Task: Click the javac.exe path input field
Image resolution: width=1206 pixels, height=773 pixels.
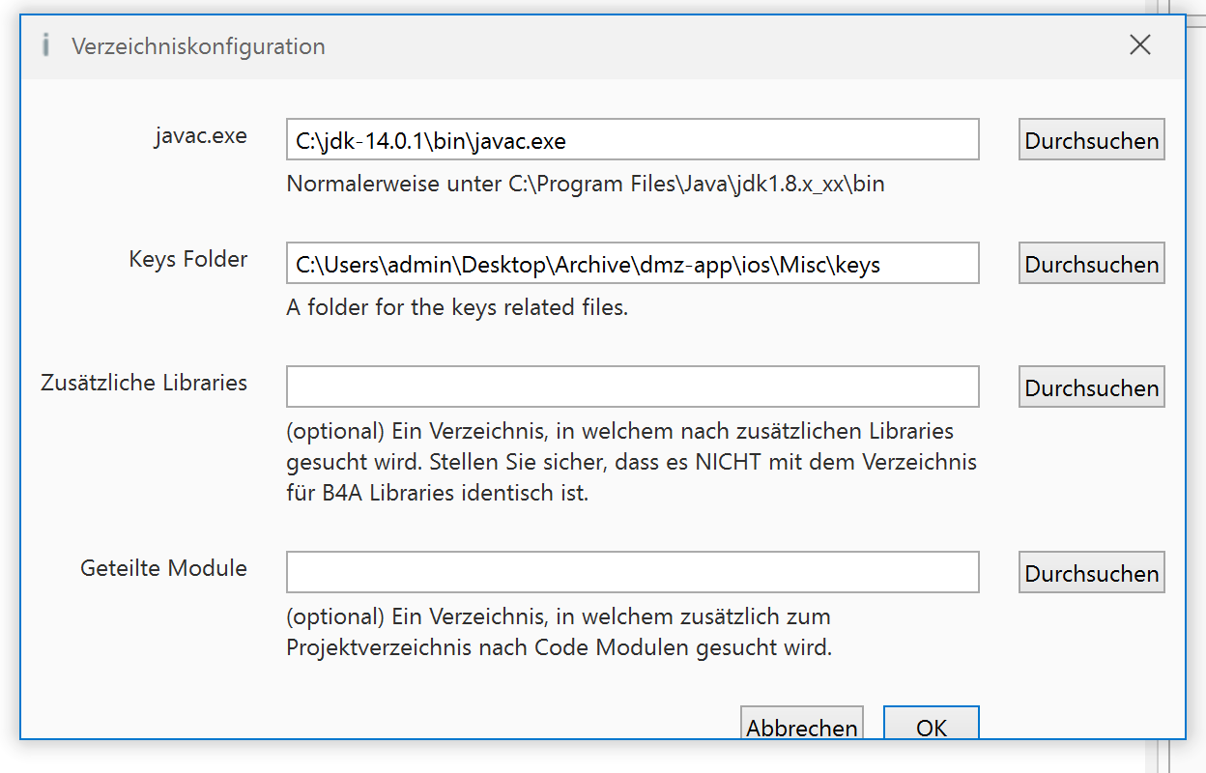Action: tap(632, 140)
